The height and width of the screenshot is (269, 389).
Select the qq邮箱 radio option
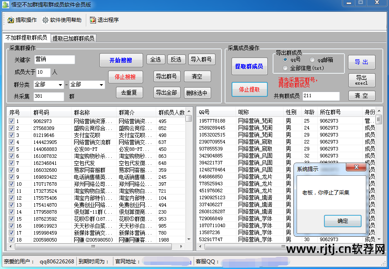[312, 60]
